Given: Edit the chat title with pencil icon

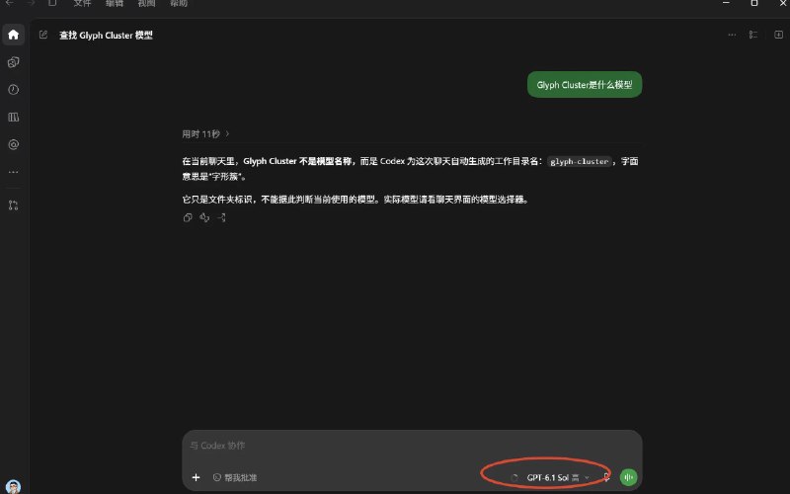Looking at the screenshot, I should (43, 35).
